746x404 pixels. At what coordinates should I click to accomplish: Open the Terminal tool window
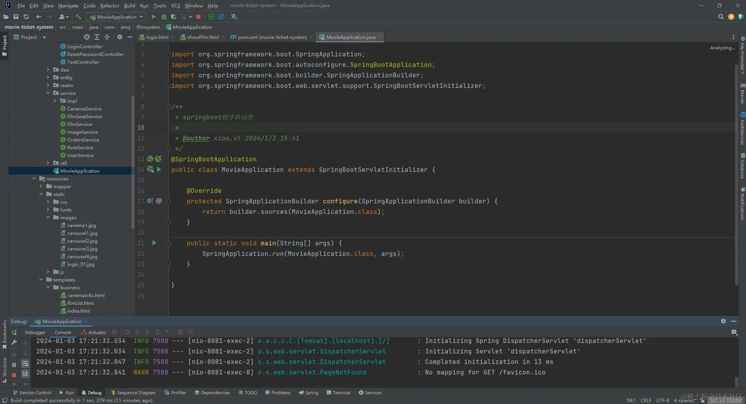click(x=338, y=392)
